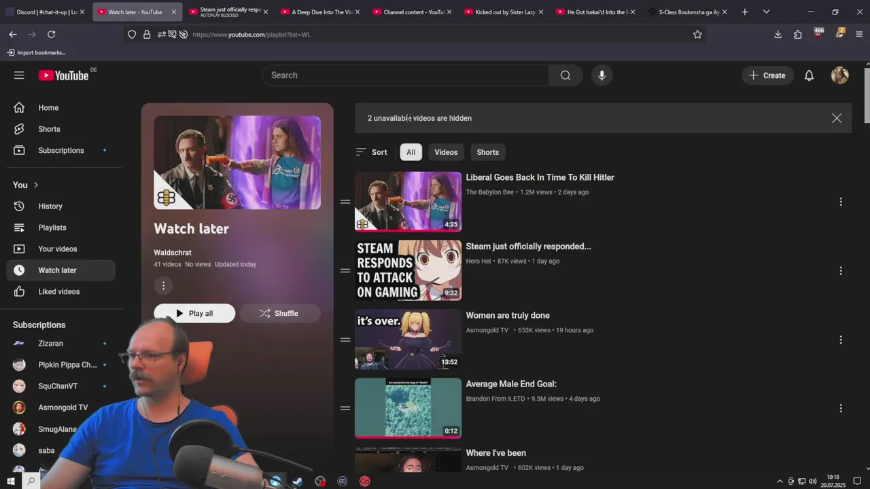The height and width of the screenshot is (489, 870).
Task: Open the tracking protection shield icon
Action: coord(132,34)
